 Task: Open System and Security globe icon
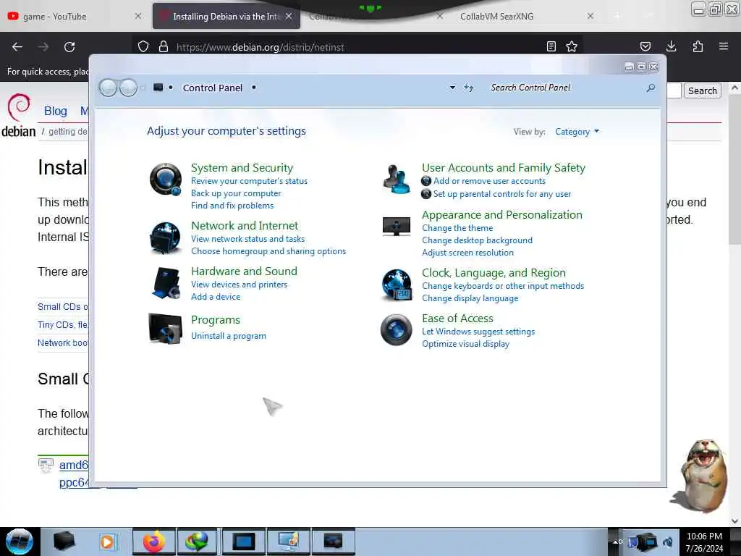click(x=166, y=180)
